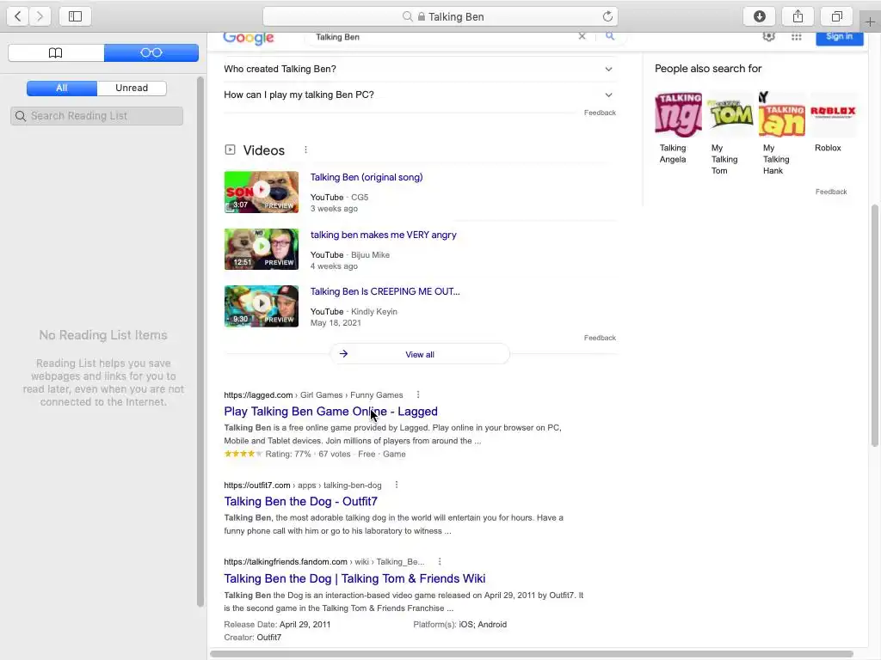Click the horizontal scrollbar at bottom

[x=532, y=654]
